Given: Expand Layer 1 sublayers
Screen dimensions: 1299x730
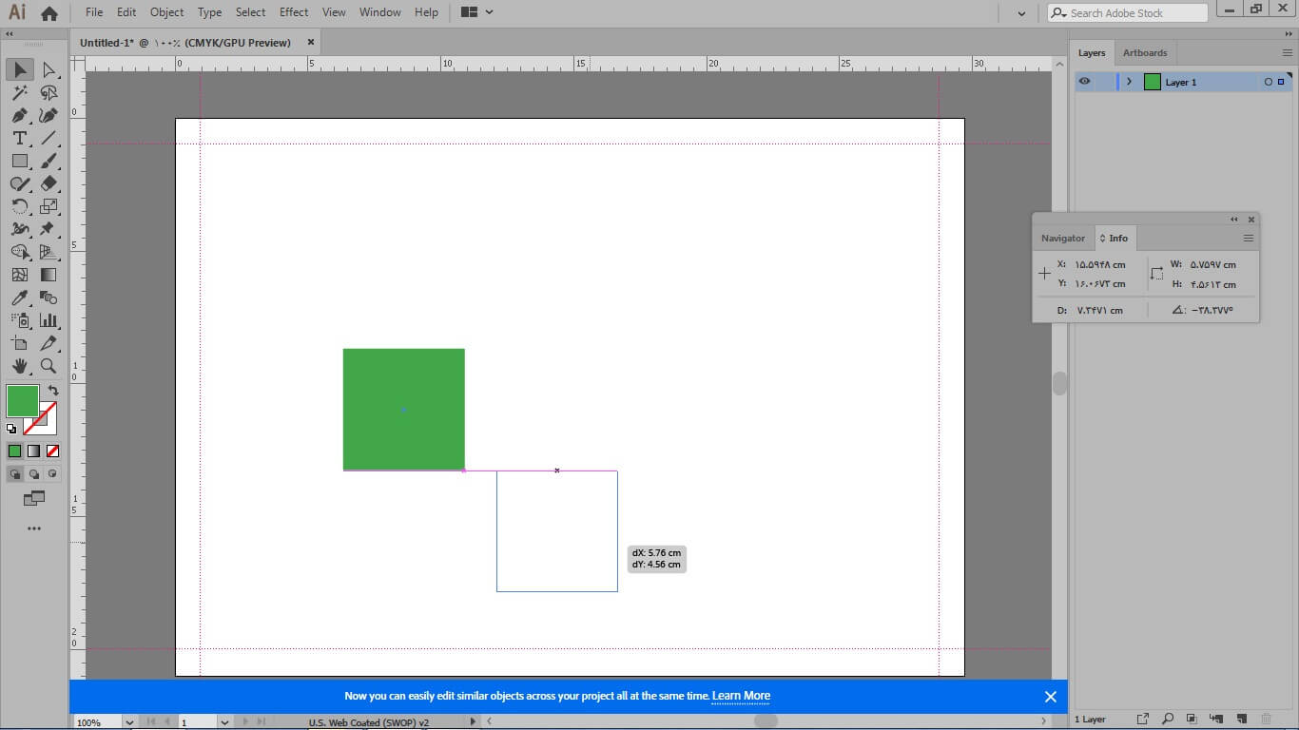Looking at the screenshot, I should 1129,82.
